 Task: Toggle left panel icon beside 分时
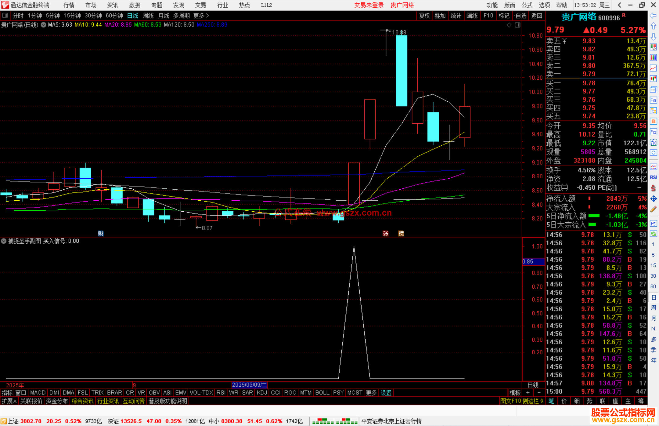coord(5,15)
